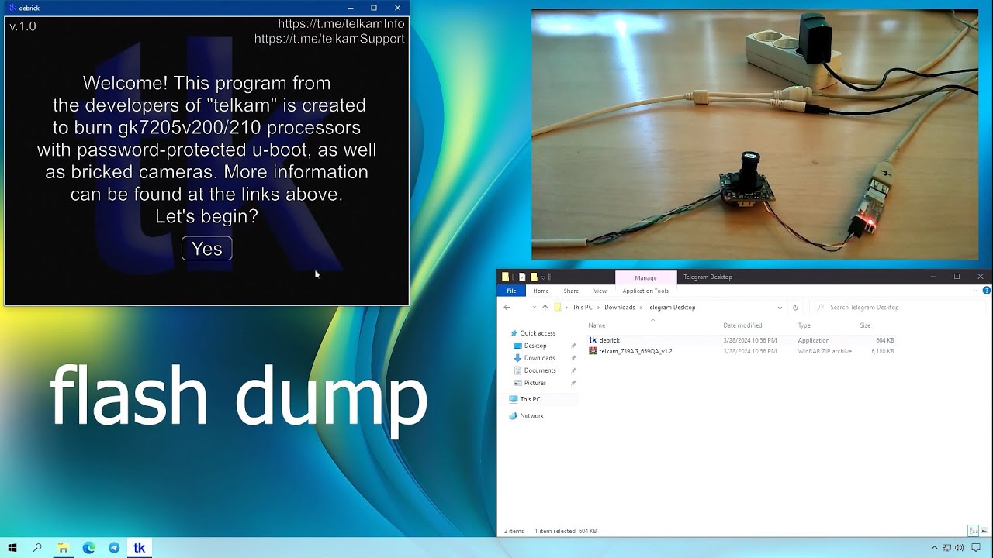Image resolution: width=993 pixels, height=558 pixels.
Task: Click Telegram Desktop in the address path
Action: [x=671, y=308]
